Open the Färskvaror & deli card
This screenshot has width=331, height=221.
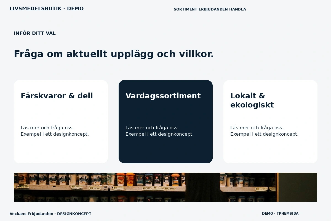click(x=61, y=122)
